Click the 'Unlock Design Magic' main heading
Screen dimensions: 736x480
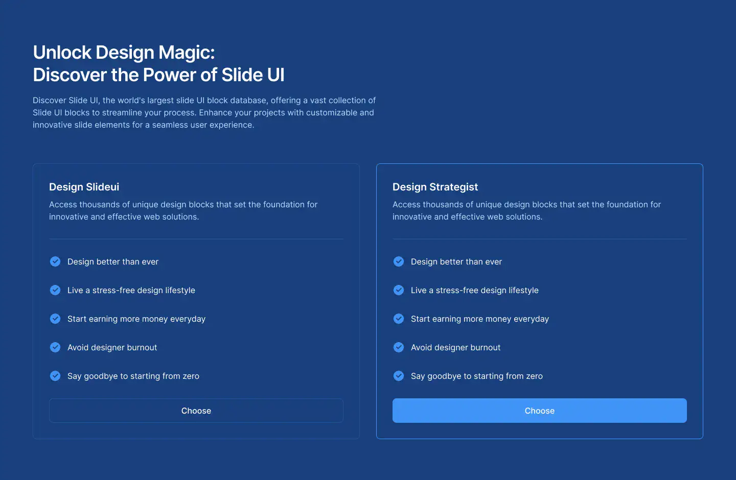pyautogui.click(x=158, y=63)
